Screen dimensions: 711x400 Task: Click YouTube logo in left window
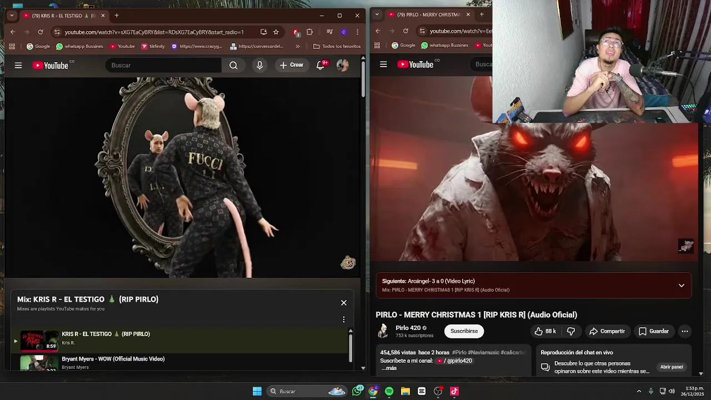pos(51,66)
